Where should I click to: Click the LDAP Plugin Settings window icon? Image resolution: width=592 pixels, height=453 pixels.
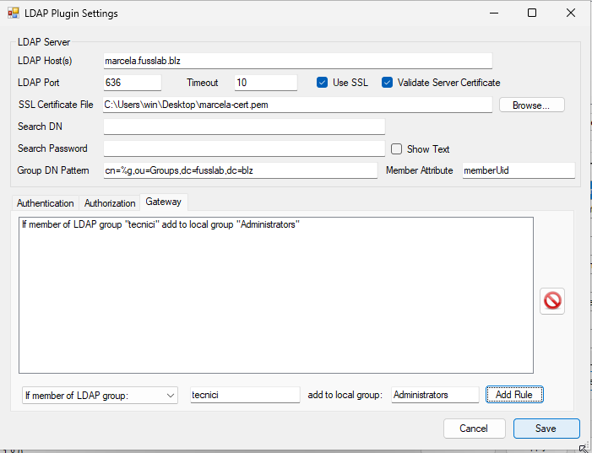[14, 13]
